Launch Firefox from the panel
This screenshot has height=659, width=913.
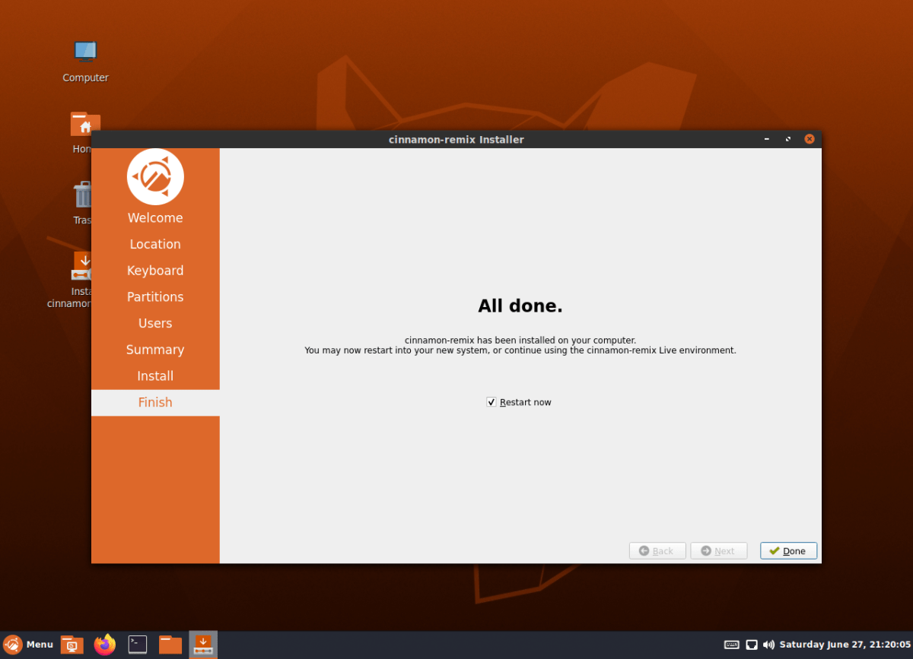[105, 645]
